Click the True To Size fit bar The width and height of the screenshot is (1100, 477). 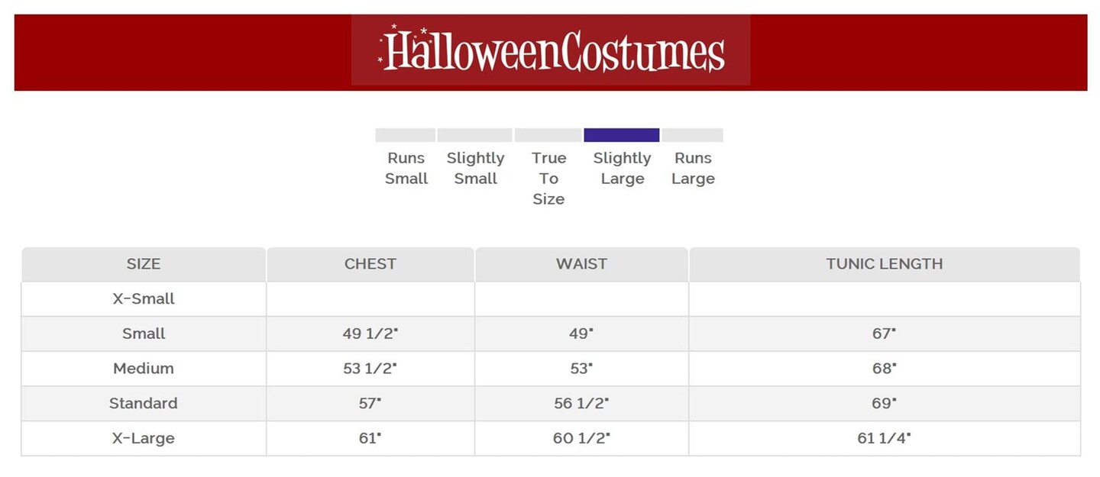click(x=548, y=135)
